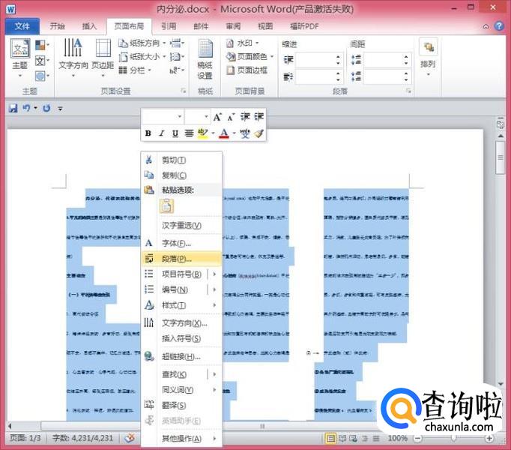This screenshot has width=511, height=450.
Task: Select 段落(P)... in the context menu
Action: click(177, 258)
